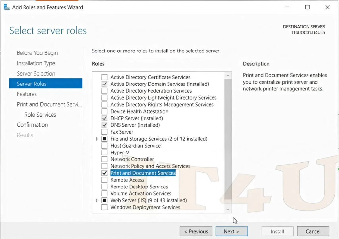Enable the Fax Server role
339x239 pixels.
pyautogui.click(x=104, y=132)
